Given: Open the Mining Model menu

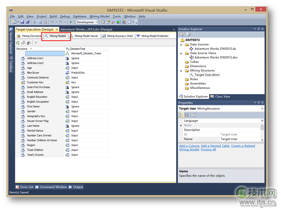Looking at the screenshot, I should tap(99, 16).
